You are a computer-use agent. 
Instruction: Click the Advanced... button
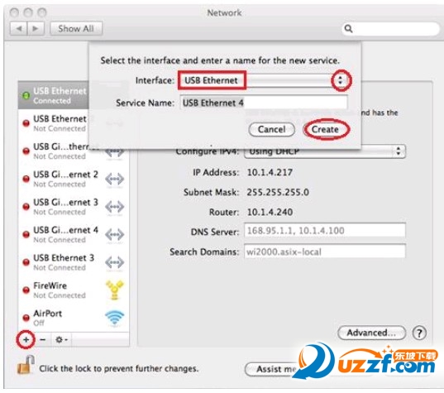(x=372, y=333)
